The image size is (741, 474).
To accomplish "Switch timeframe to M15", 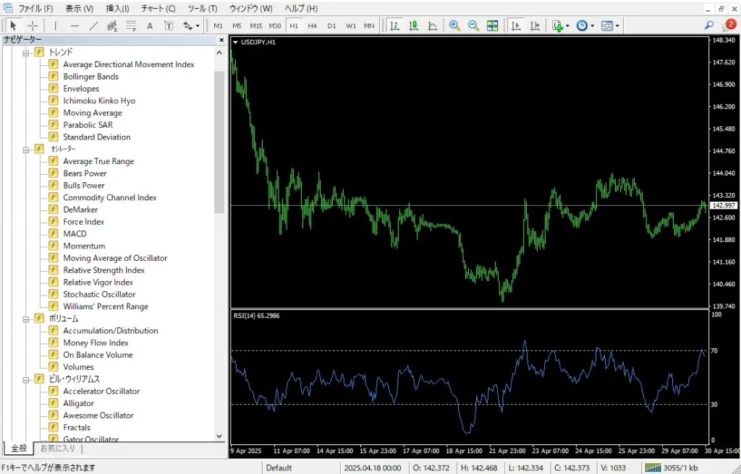I will tap(256, 26).
